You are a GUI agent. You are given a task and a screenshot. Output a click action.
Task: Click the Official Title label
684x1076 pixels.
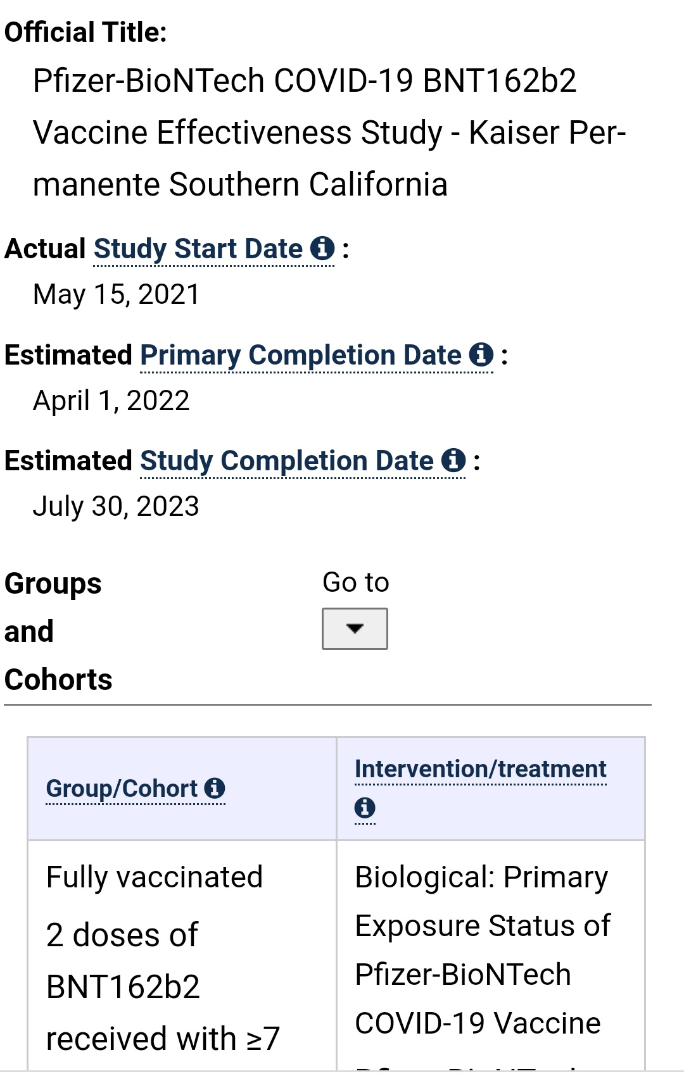click(x=85, y=32)
